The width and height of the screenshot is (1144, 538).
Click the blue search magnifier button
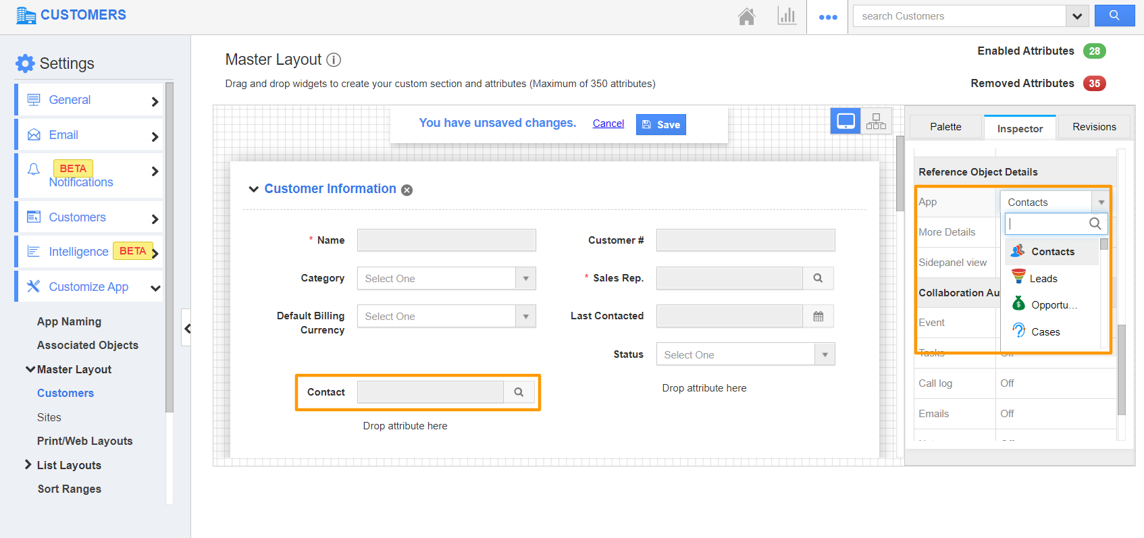tap(1114, 16)
